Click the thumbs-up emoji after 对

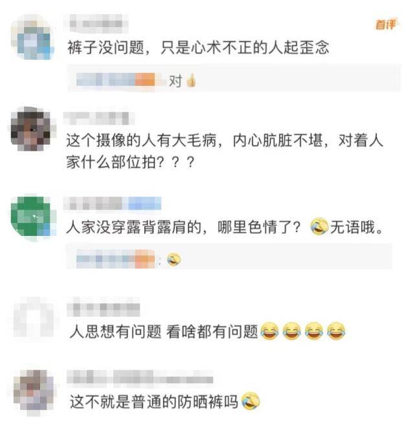(191, 80)
